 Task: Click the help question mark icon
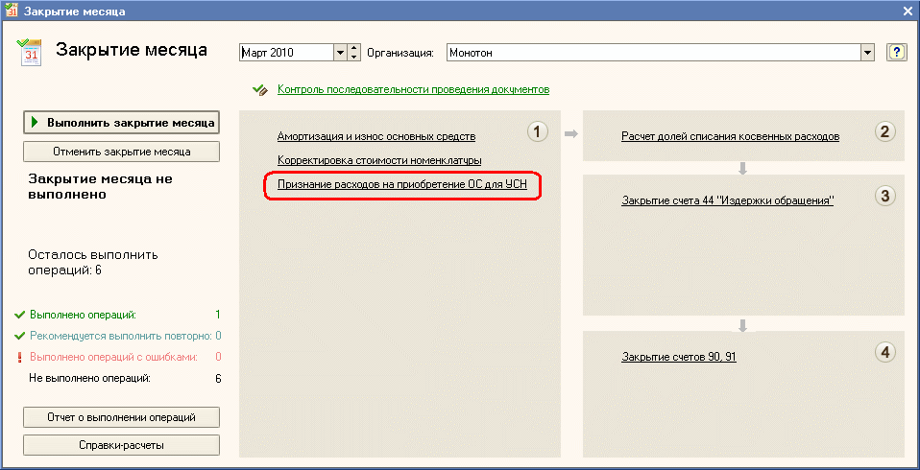point(897,53)
